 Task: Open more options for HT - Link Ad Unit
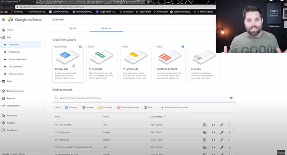point(230,125)
